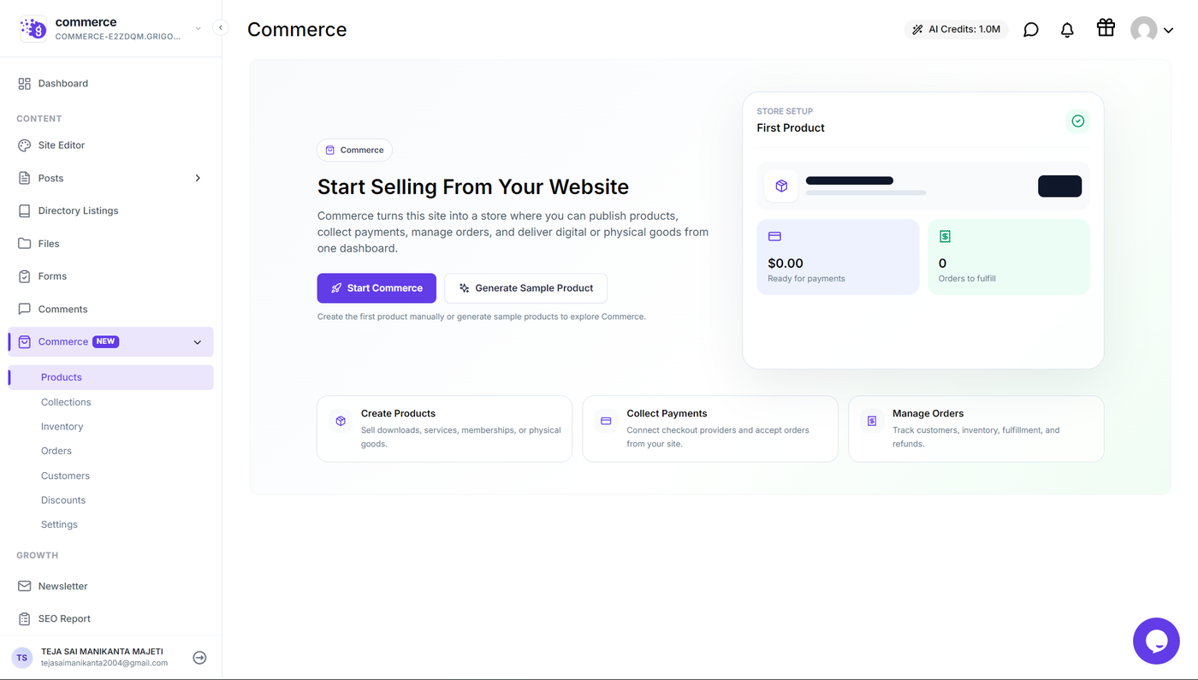The height and width of the screenshot is (680, 1198).
Task: Open the notifications bell icon
Action: coord(1067,30)
